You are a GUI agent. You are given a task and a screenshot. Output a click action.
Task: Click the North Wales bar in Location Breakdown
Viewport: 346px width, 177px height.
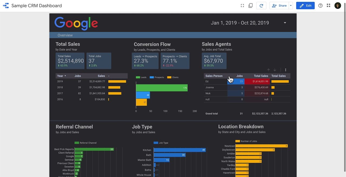point(249,161)
